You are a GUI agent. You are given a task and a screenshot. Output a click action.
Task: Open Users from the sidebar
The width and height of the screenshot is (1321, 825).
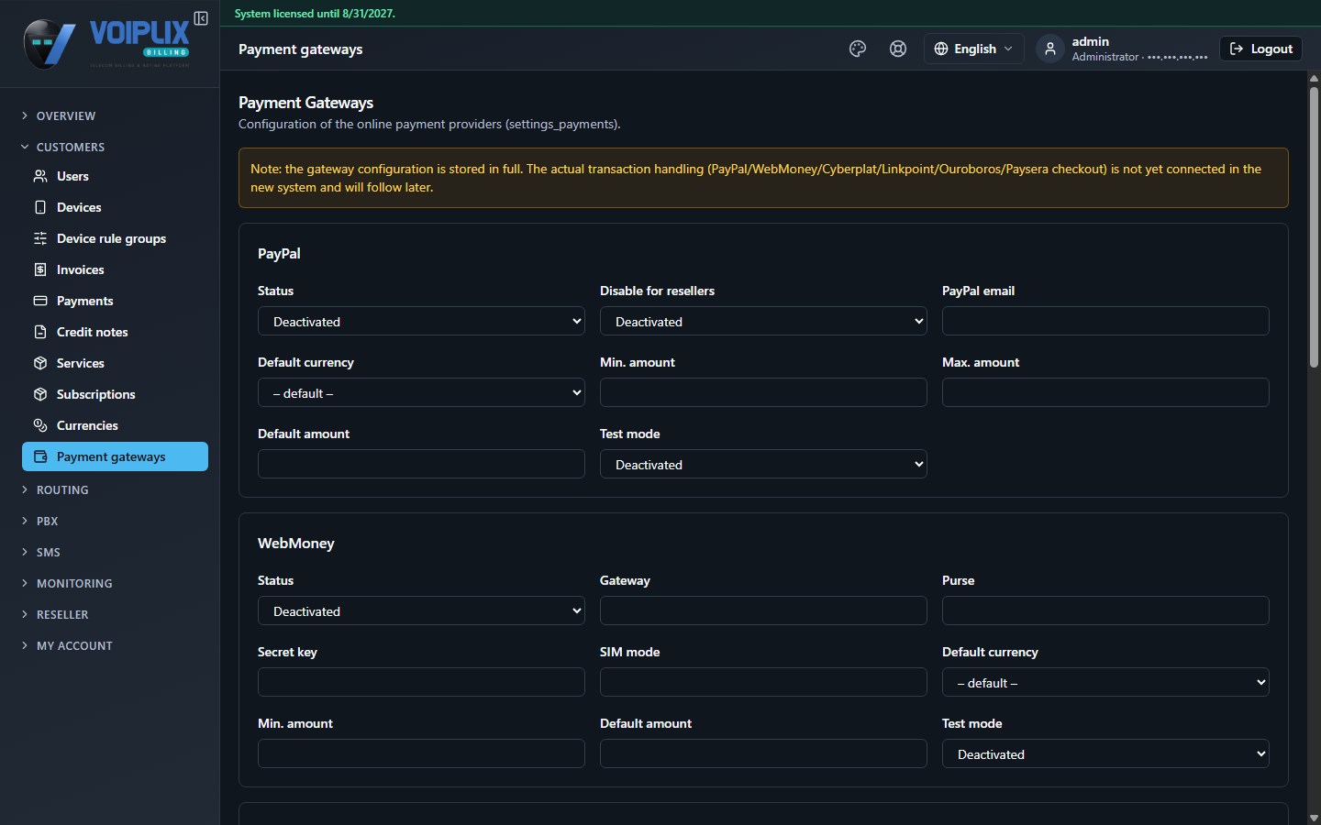(x=115, y=176)
